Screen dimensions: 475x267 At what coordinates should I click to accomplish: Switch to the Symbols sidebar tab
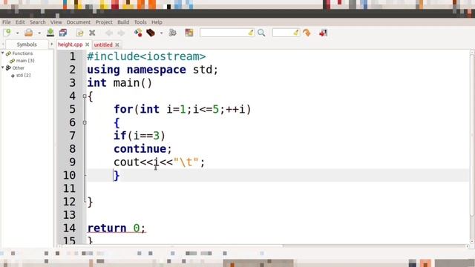pos(27,44)
